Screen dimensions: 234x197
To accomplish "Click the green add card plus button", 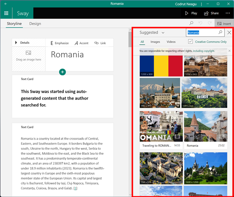I will pyautogui.click(x=62, y=72).
